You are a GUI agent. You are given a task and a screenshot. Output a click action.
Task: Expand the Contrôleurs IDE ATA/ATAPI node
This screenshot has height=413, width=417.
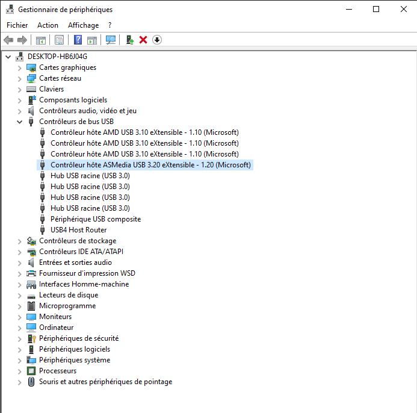[x=19, y=252]
